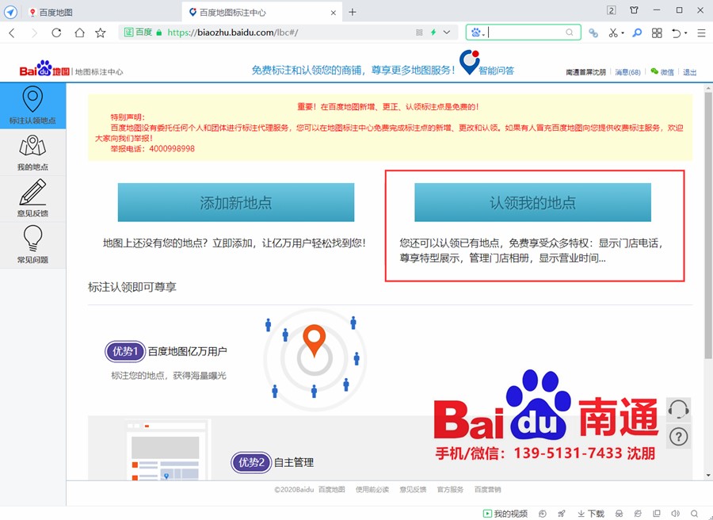Expand the address bar dropdown chevron
Screen dimensions: 713x520
pos(447,32)
